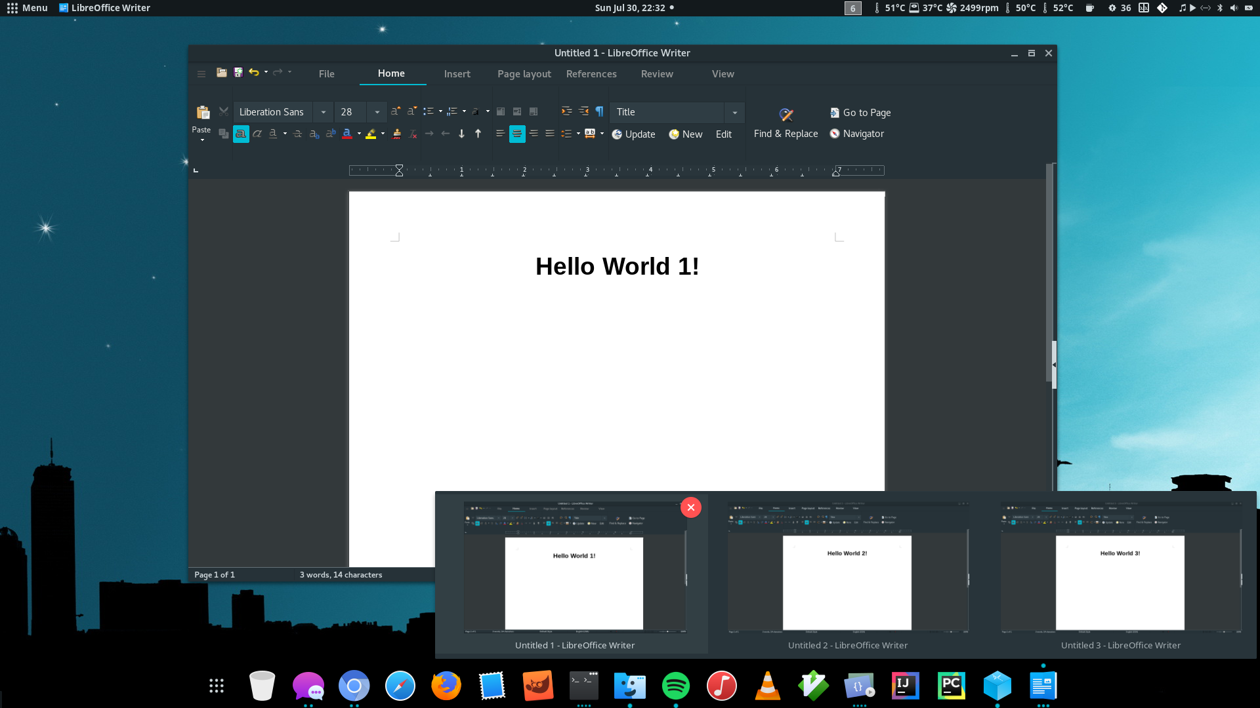Click the Subscript icon
The height and width of the screenshot is (708, 1260).
click(x=314, y=134)
